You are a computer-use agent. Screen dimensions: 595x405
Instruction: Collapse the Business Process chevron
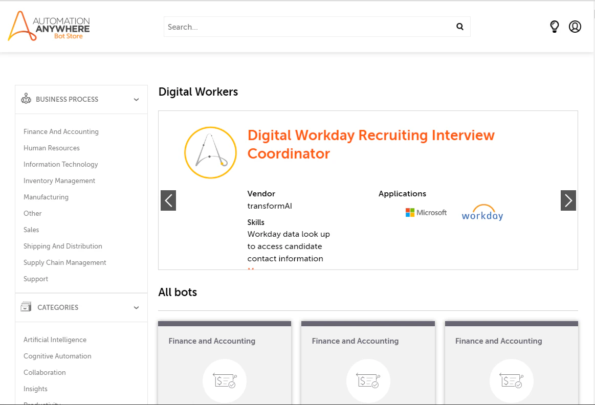tap(136, 99)
